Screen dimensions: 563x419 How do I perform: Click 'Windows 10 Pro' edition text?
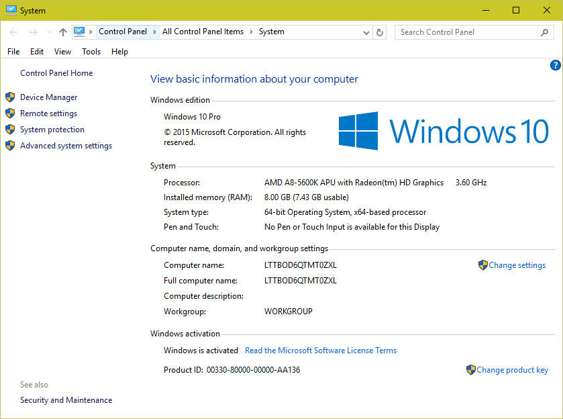coord(192,117)
